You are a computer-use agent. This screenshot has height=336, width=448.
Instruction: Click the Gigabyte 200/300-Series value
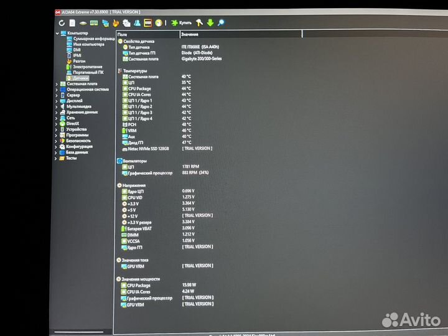[202, 59]
